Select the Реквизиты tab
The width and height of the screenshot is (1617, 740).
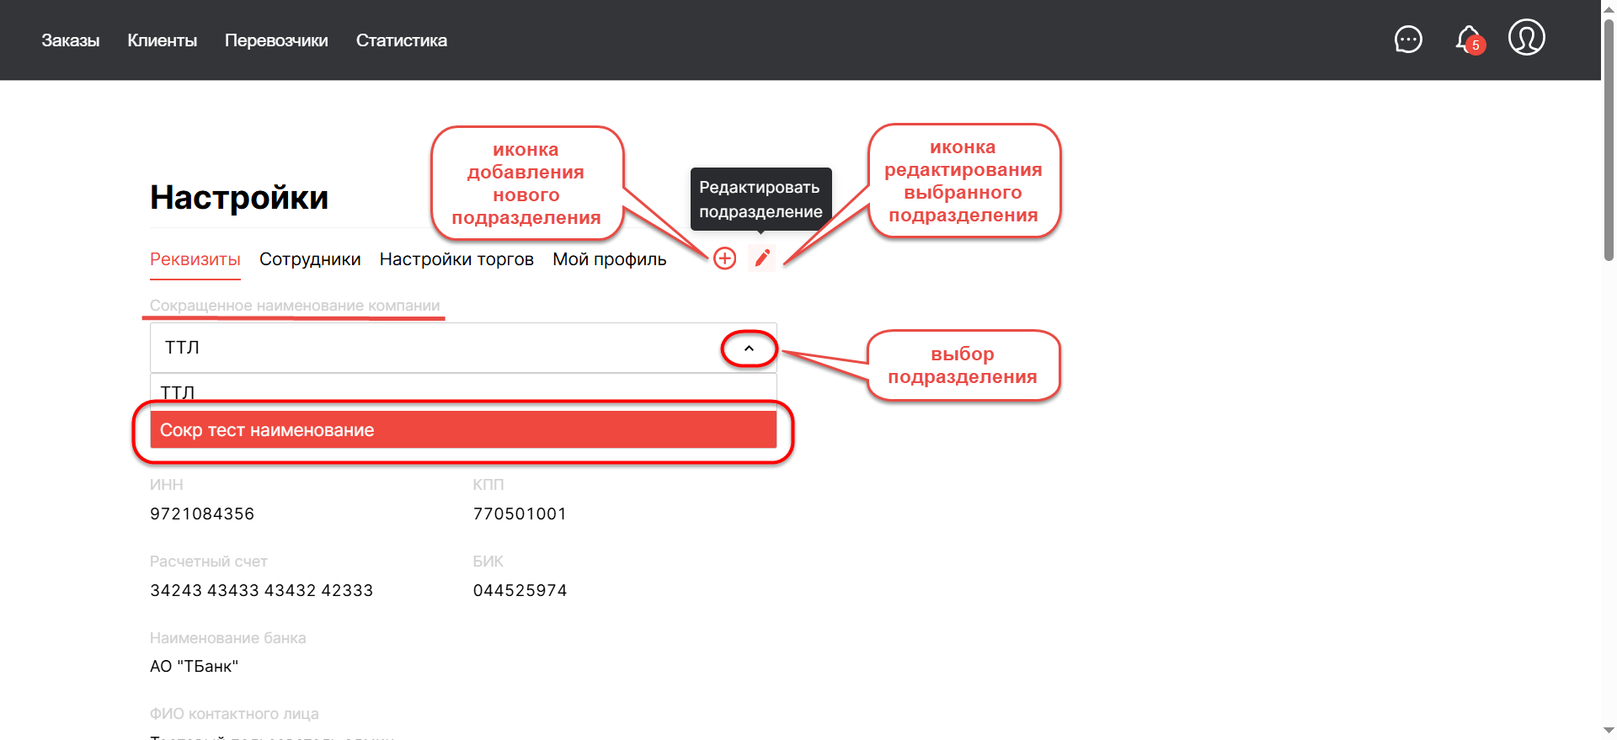click(195, 259)
